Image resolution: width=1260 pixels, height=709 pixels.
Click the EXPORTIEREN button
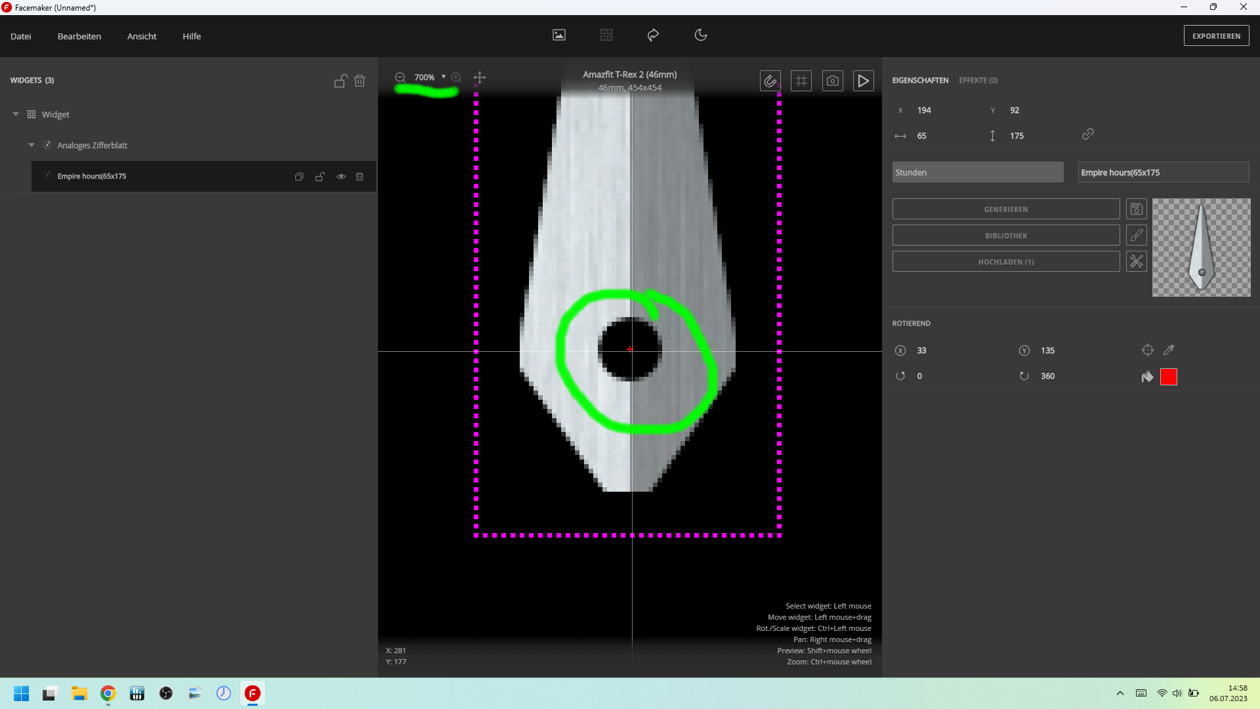click(x=1216, y=36)
